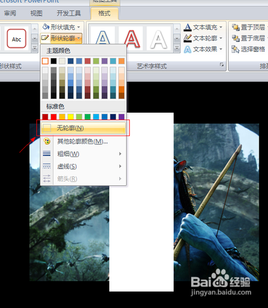The height and width of the screenshot is (308, 268).
Task: Expand the Weight (粗细) submenu arrow
Action: (120, 153)
